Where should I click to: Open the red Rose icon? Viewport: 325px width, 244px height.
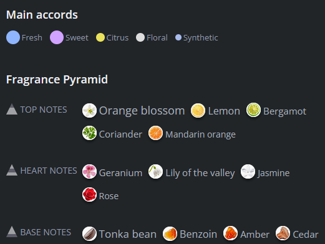click(x=89, y=195)
